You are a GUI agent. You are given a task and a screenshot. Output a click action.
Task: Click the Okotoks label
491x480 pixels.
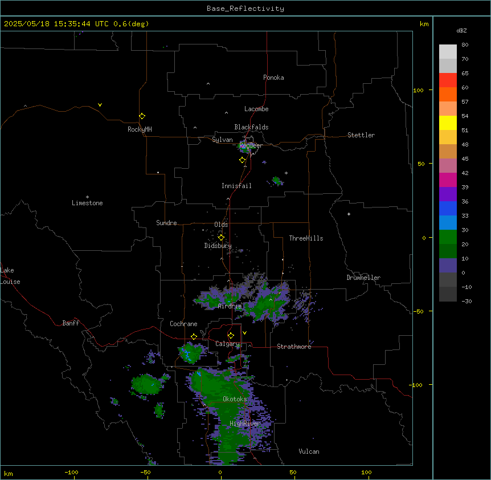235,399
